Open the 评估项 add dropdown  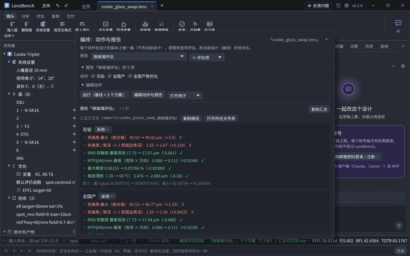207,57
